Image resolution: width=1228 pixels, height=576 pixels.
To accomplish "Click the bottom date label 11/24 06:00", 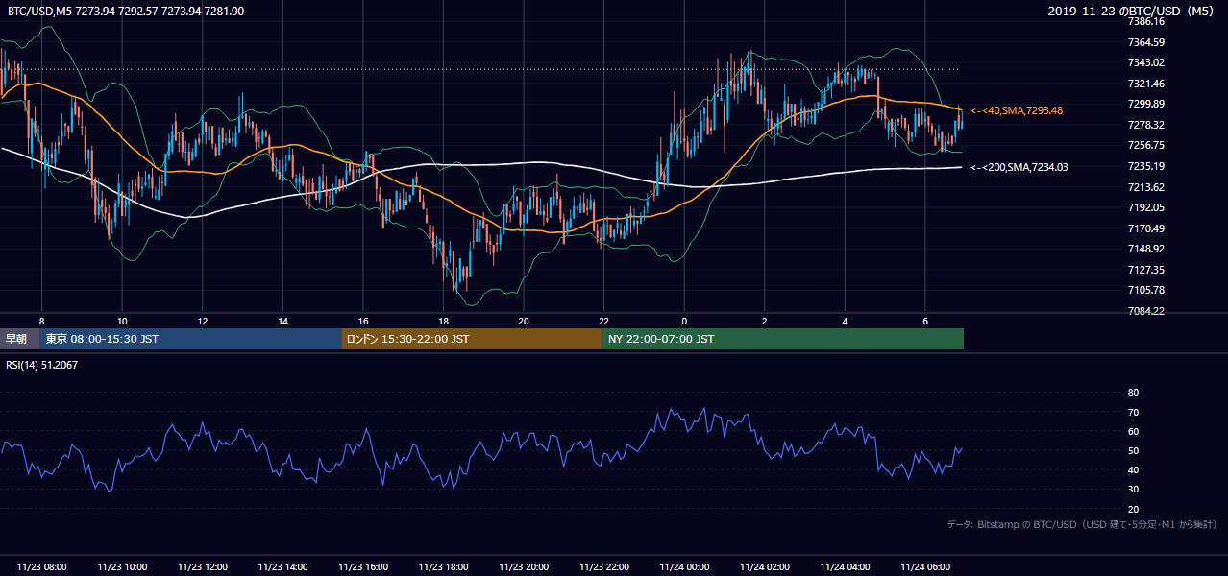I will point(924,567).
